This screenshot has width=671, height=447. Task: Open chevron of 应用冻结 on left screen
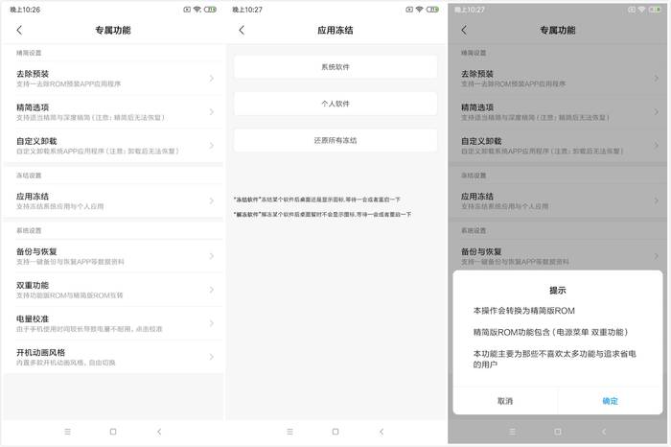click(x=212, y=200)
